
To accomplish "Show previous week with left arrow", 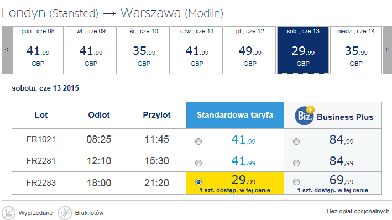I will 7,50.
